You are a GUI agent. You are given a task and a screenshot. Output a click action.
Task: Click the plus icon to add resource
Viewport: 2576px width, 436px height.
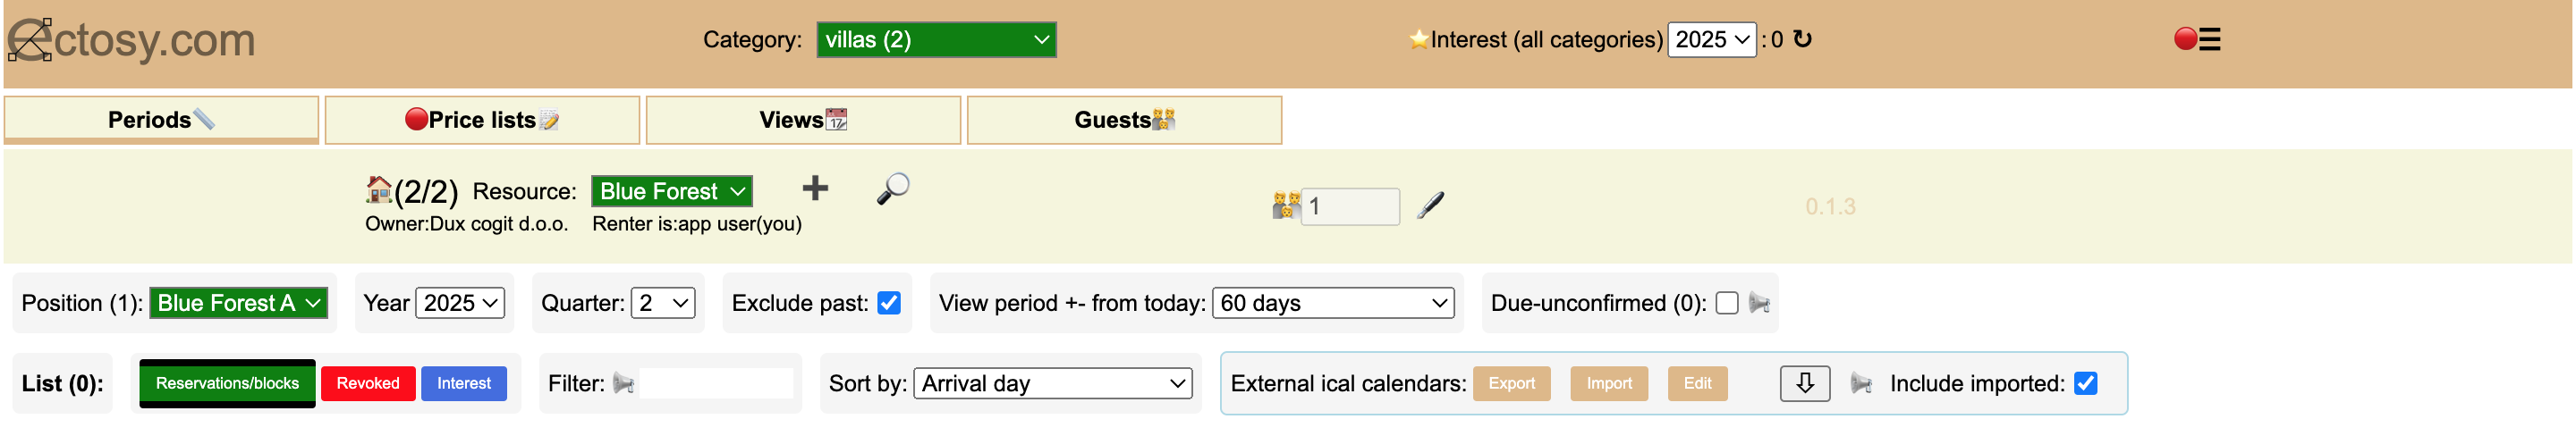pos(815,189)
